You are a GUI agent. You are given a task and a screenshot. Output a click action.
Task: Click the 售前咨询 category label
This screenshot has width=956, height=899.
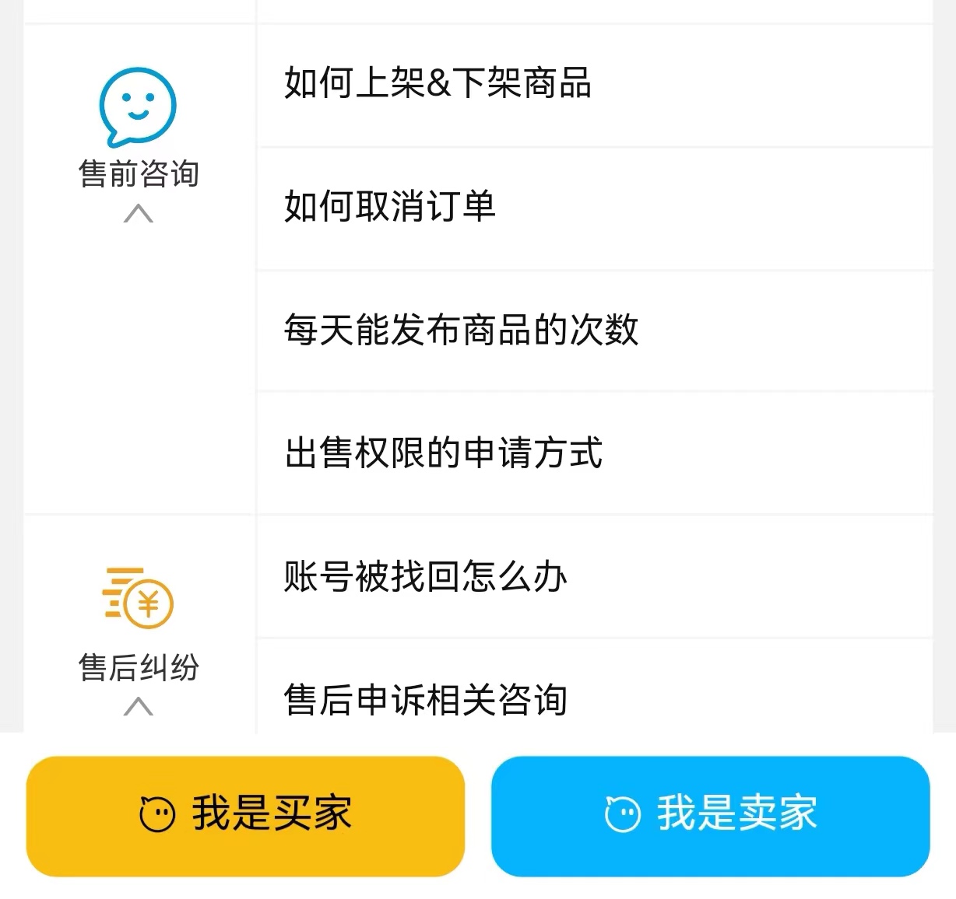pos(139,173)
